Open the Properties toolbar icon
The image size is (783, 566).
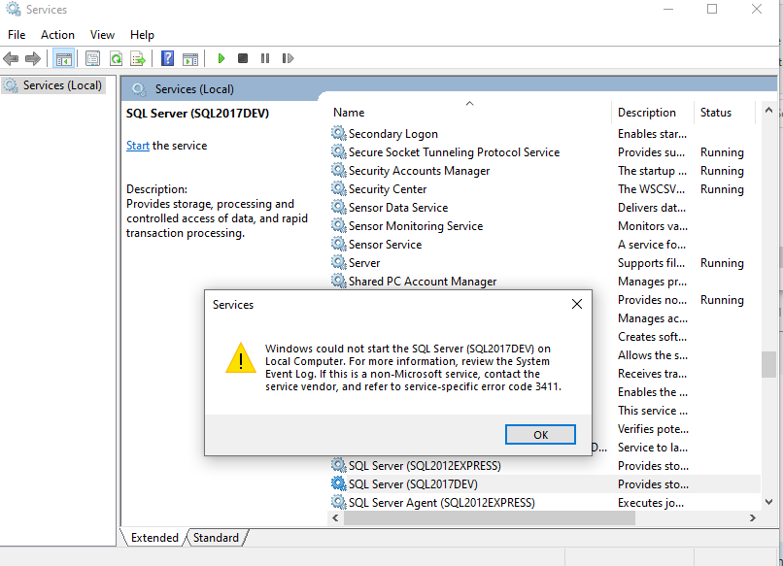(x=92, y=58)
